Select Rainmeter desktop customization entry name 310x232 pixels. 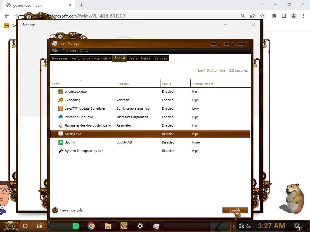click(x=89, y=125)
